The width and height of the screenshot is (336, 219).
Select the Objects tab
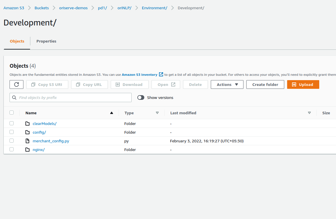(17, 41)
